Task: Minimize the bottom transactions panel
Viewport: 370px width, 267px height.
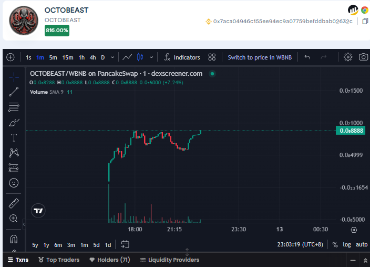Action: click(x=353, y=260)
